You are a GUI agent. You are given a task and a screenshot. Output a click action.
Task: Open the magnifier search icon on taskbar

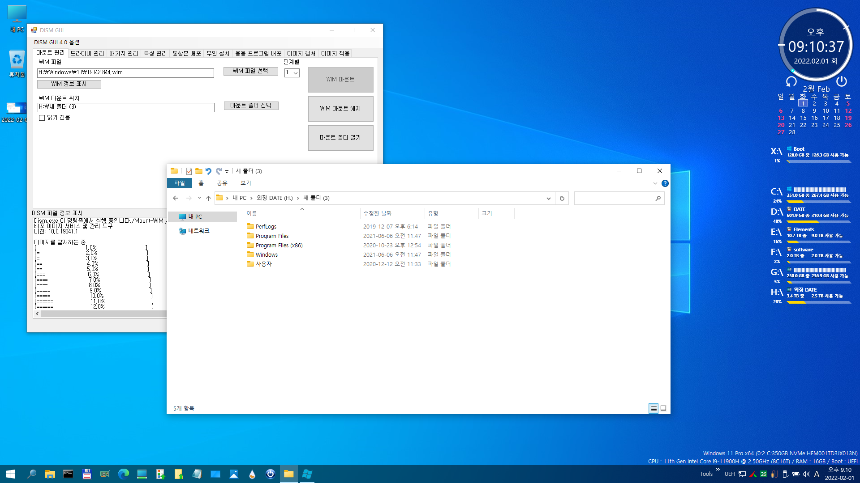pyautogui.click(x=32, y=474)
